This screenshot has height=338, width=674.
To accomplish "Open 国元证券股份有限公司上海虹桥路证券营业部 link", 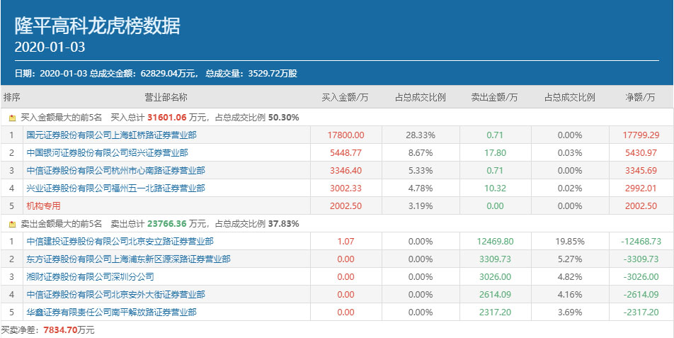I will pyautogui.click(x=111, y=135).
